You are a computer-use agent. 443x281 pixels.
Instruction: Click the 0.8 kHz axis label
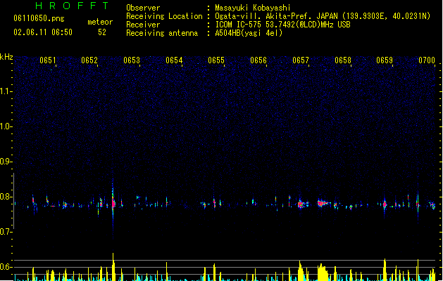click(6, 197)
